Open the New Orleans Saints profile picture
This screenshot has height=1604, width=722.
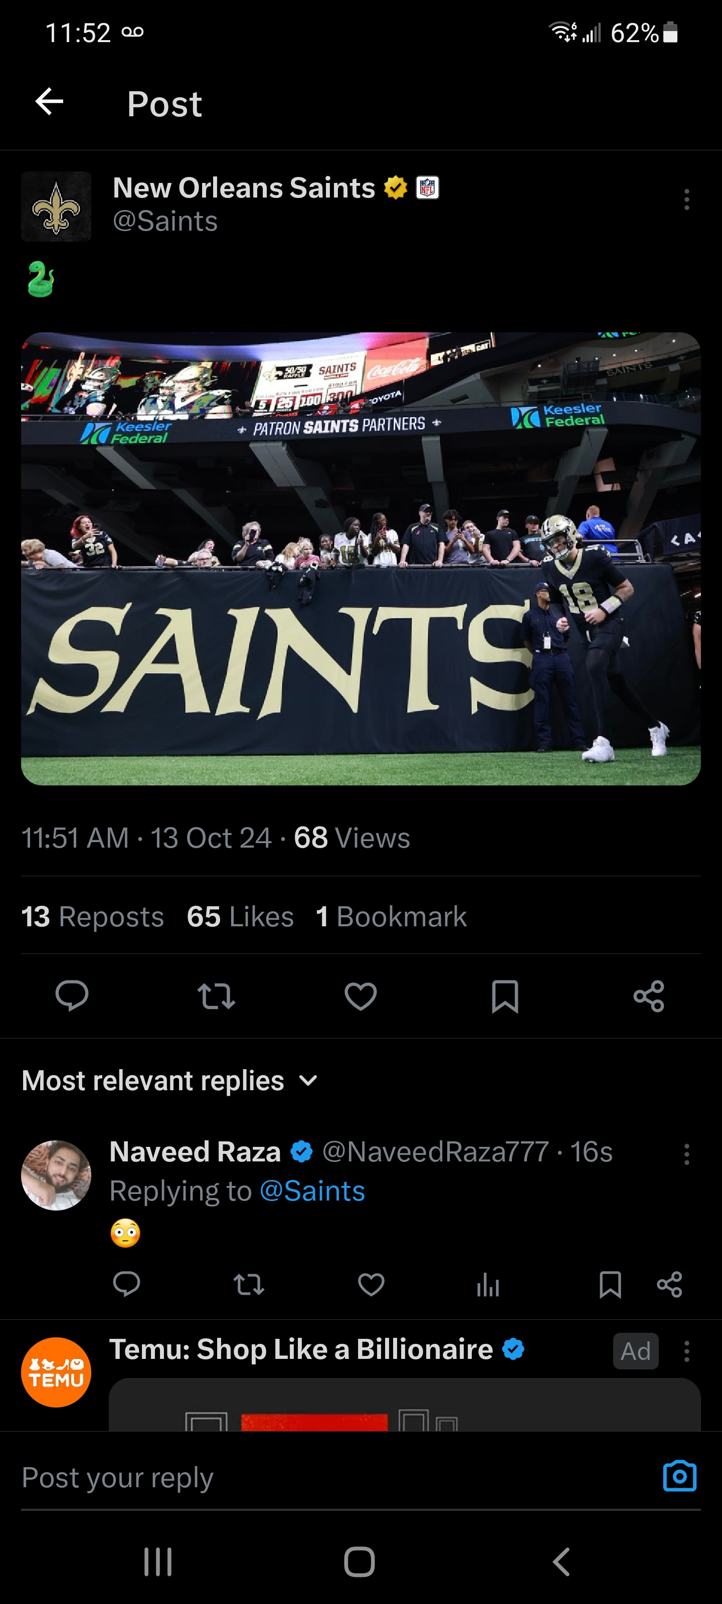coord(56,206)
